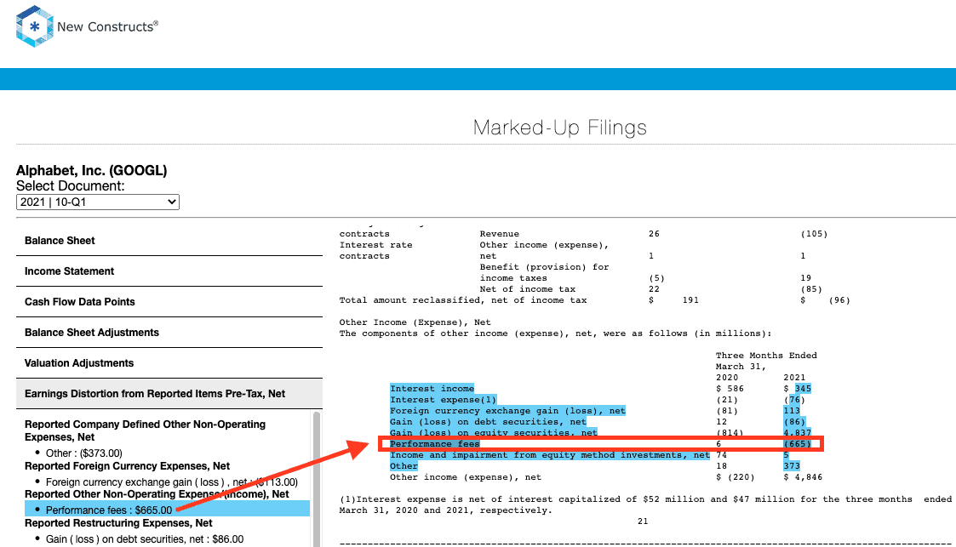Click the highlighted 373 value in Other row

(792, 466)
